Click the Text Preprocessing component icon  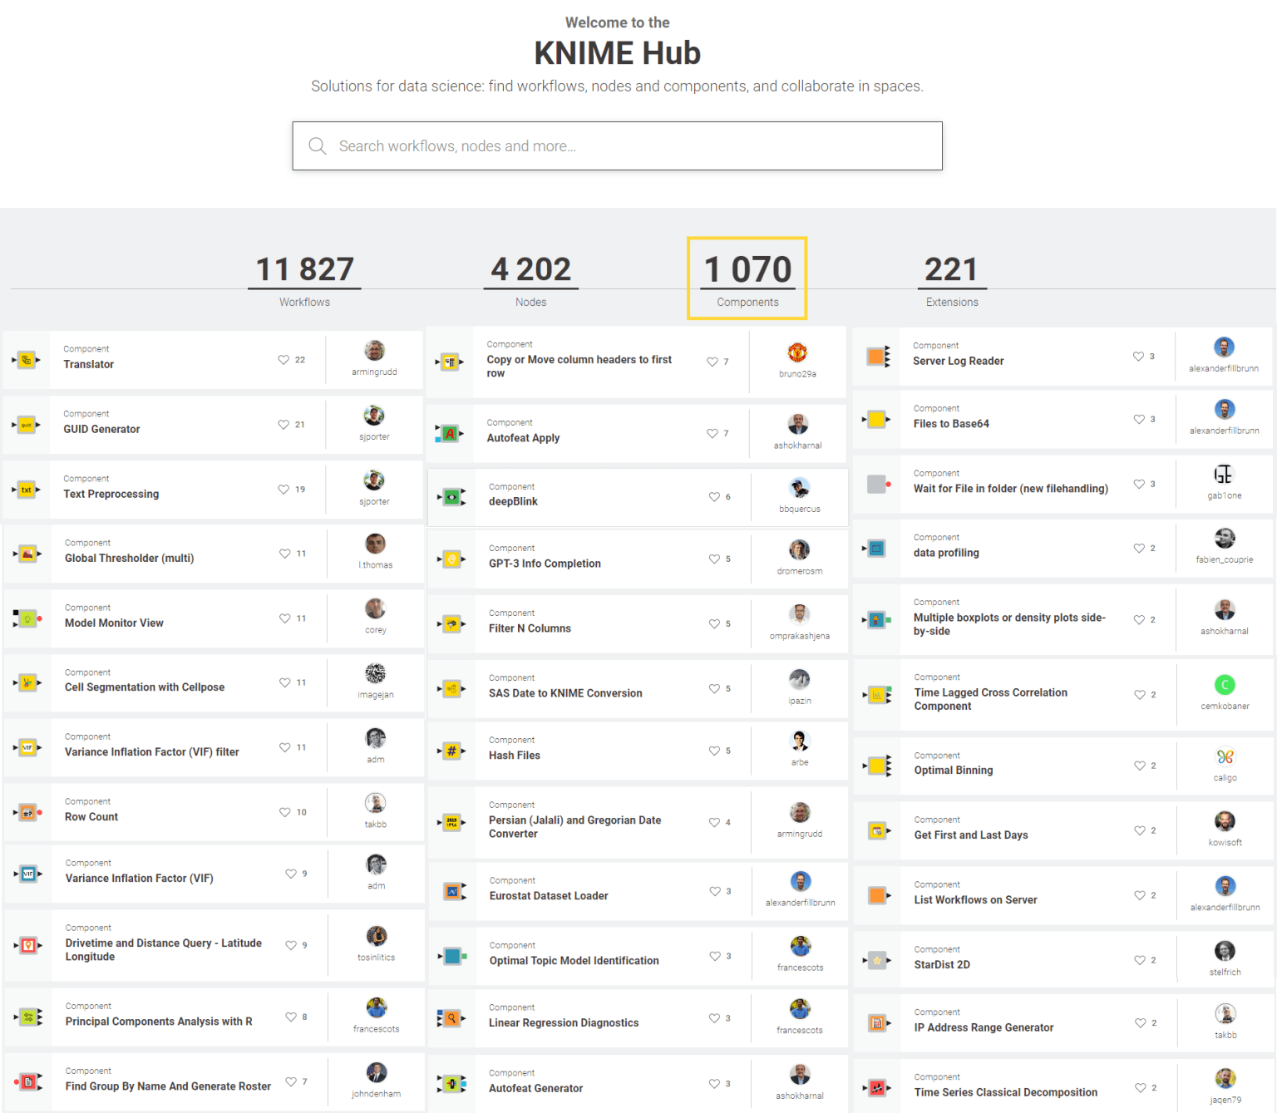click(27, 490)
